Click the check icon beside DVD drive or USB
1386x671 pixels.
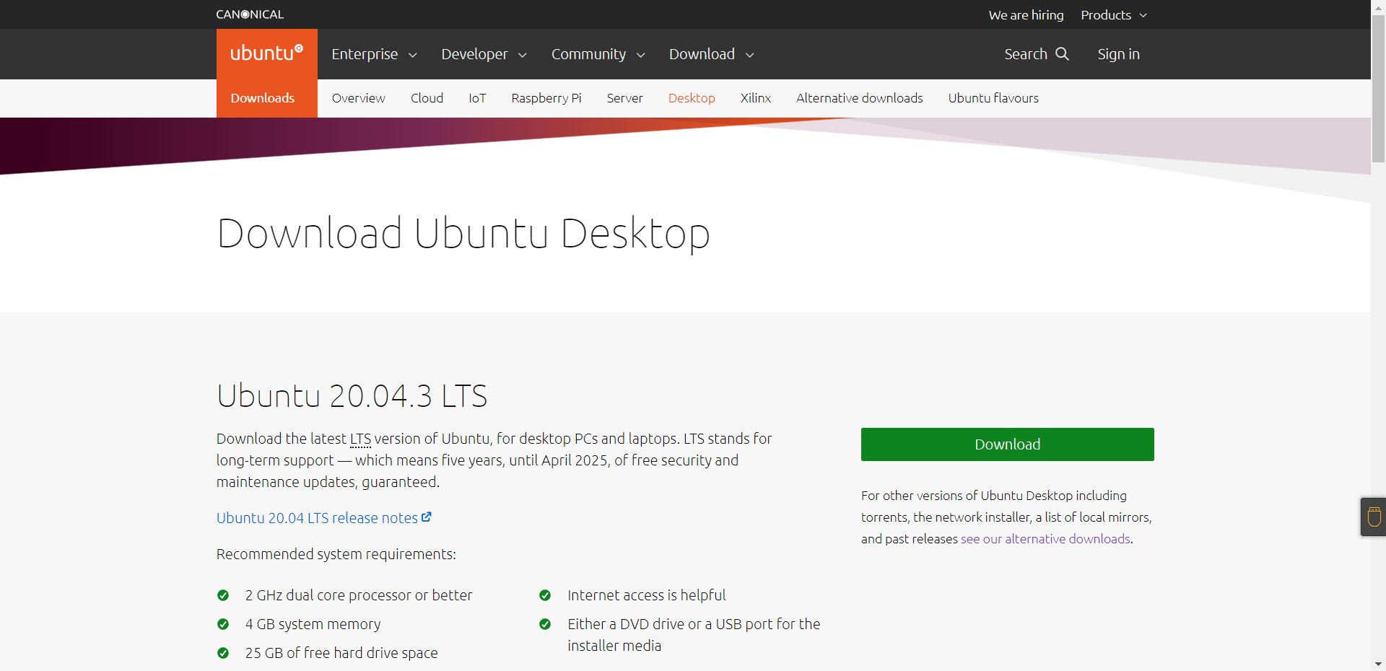point(545,624)
